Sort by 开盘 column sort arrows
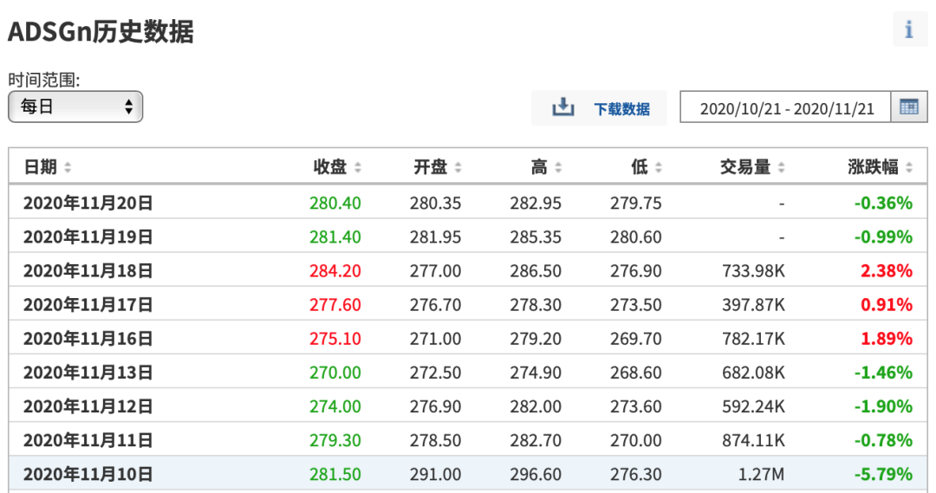The image size is (936, 493). (458, 167)
